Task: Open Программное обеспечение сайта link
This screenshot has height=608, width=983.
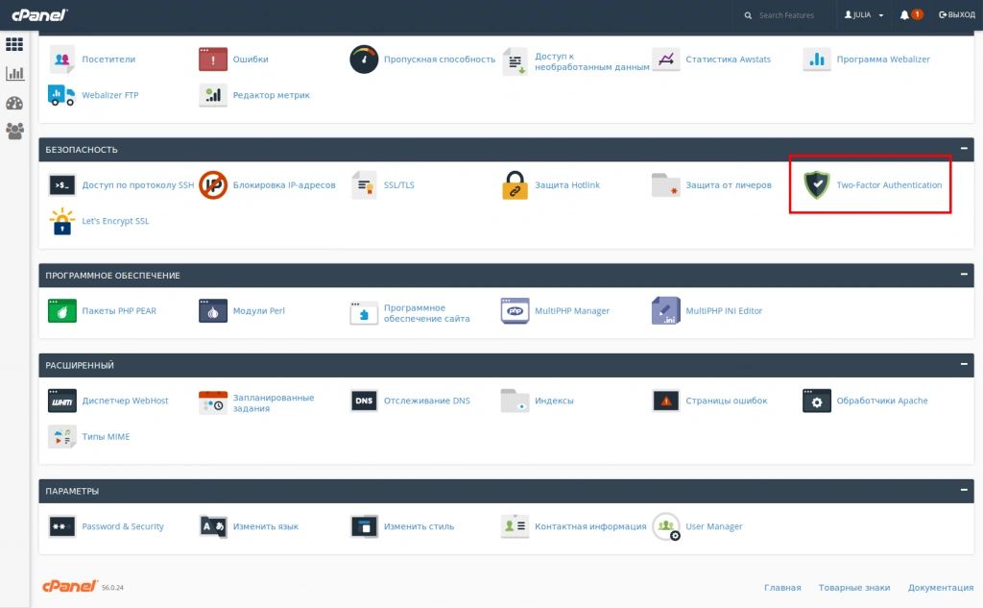Action: click(426, 313)
